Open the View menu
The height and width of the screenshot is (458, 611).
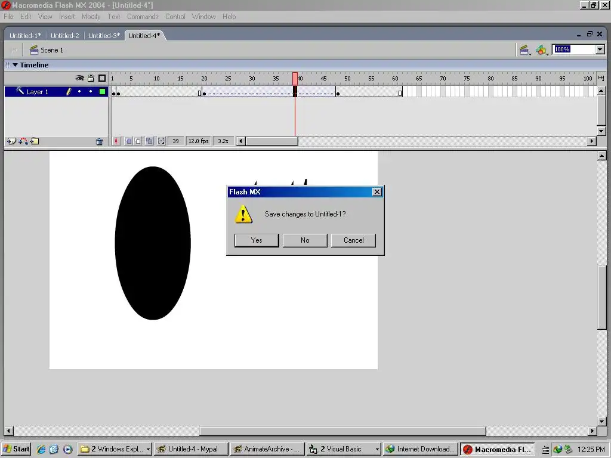pyautogui.click(x=45, y=17)
